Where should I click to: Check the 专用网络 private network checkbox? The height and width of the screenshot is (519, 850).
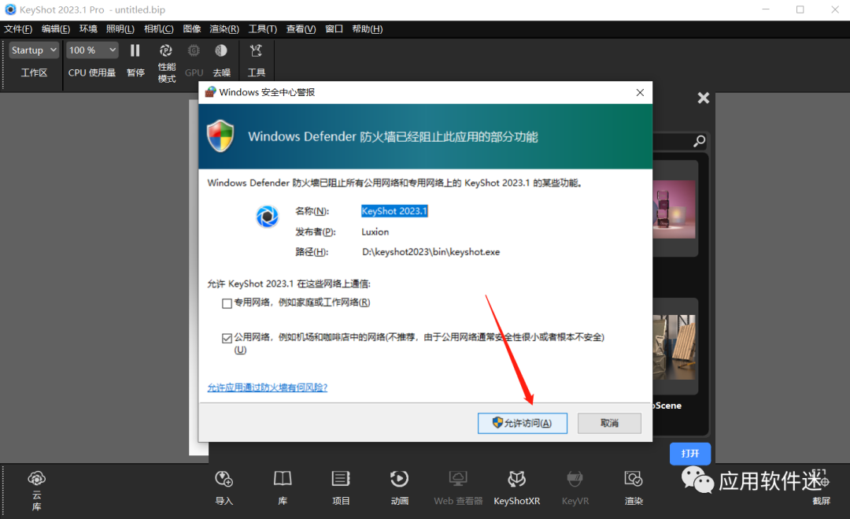coord(227,302)
